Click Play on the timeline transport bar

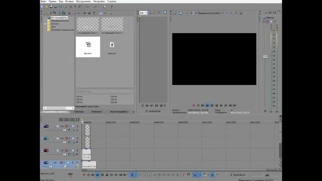click(98, 175)
